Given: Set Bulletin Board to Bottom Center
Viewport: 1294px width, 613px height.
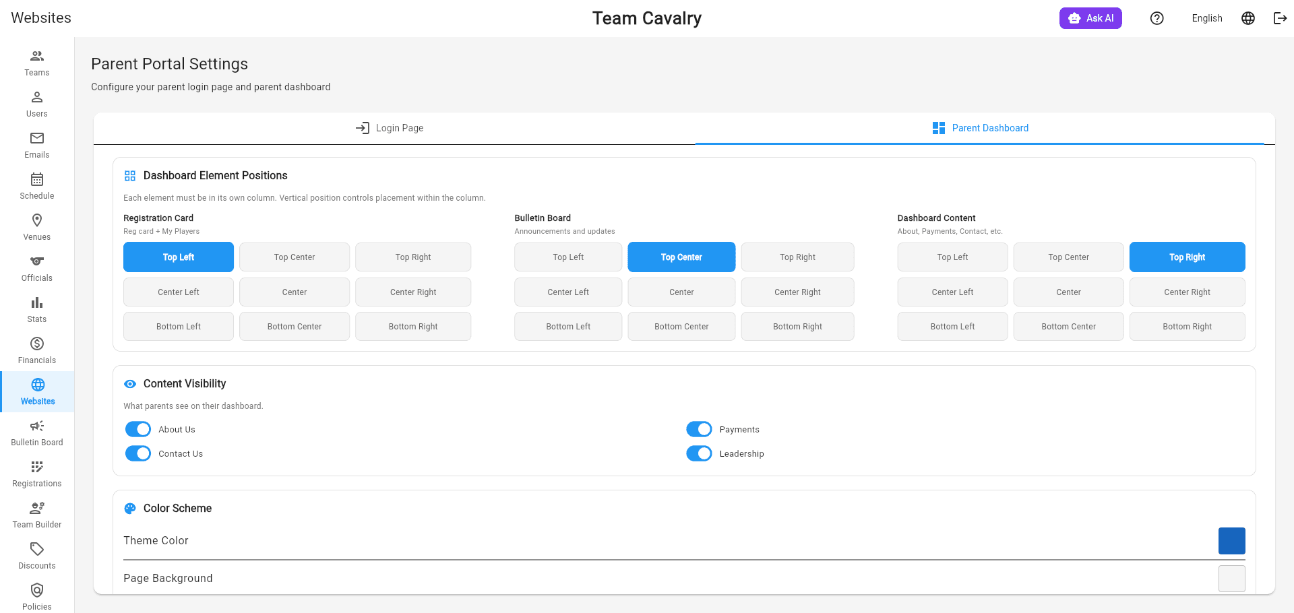Looking at the screenshot, I should (681, 327).
